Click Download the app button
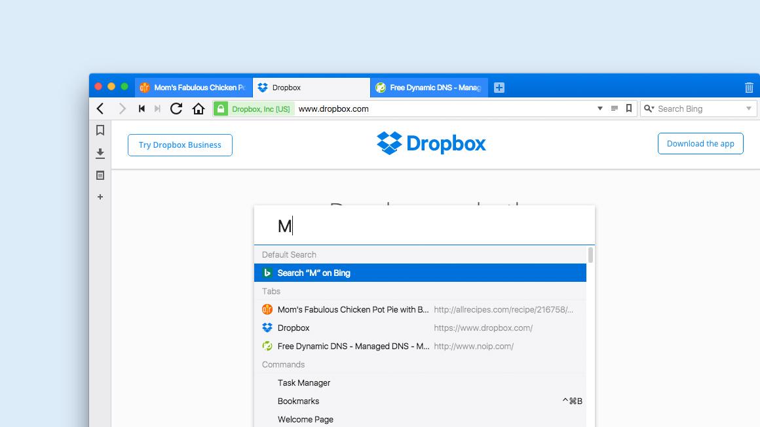Viewport: 760px width, 427px height. (700, 144)
